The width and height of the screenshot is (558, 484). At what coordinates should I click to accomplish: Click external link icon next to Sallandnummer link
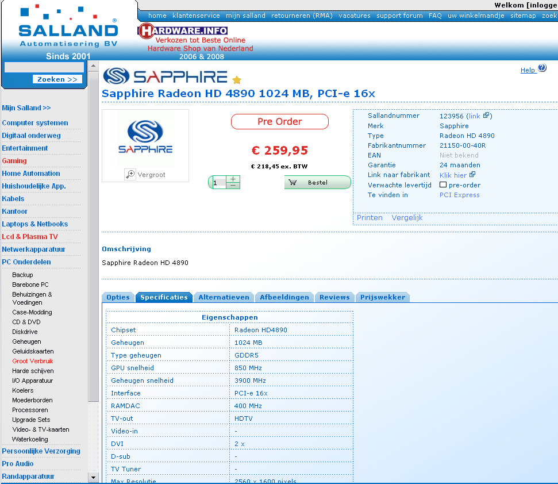(x=487, y=116)
